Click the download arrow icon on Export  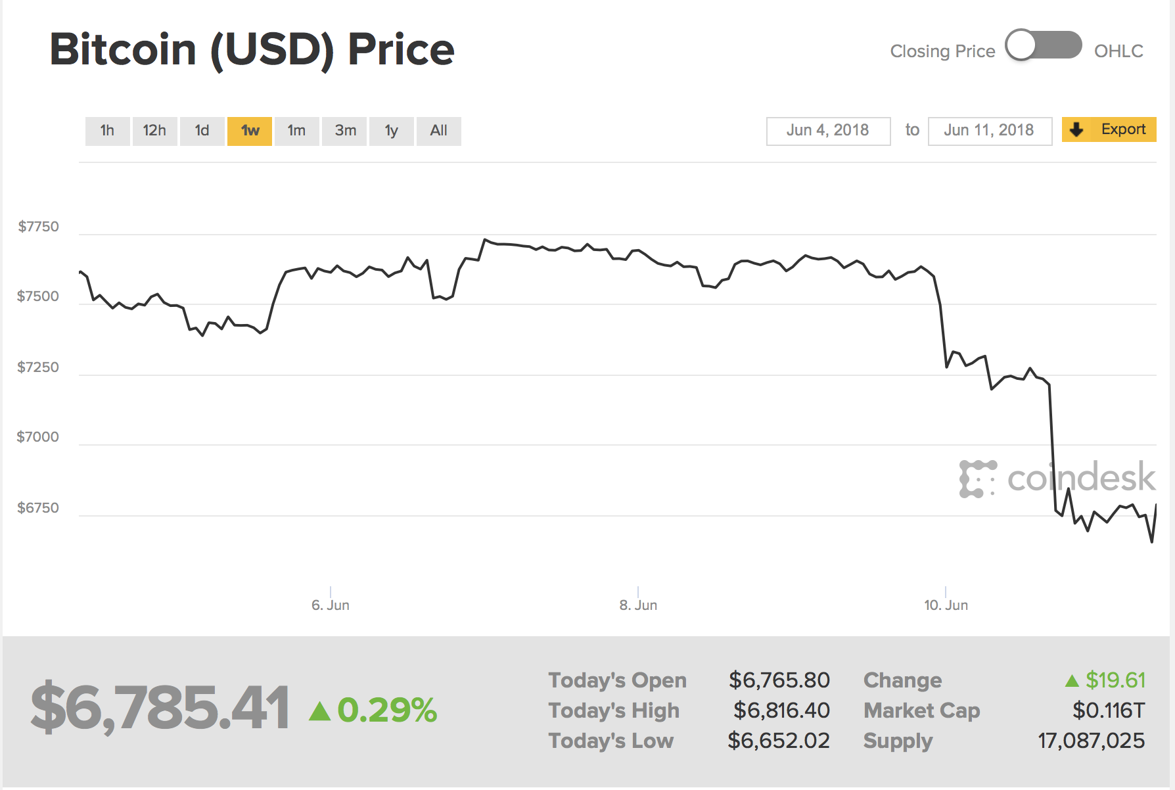(x=1076, y=129)
